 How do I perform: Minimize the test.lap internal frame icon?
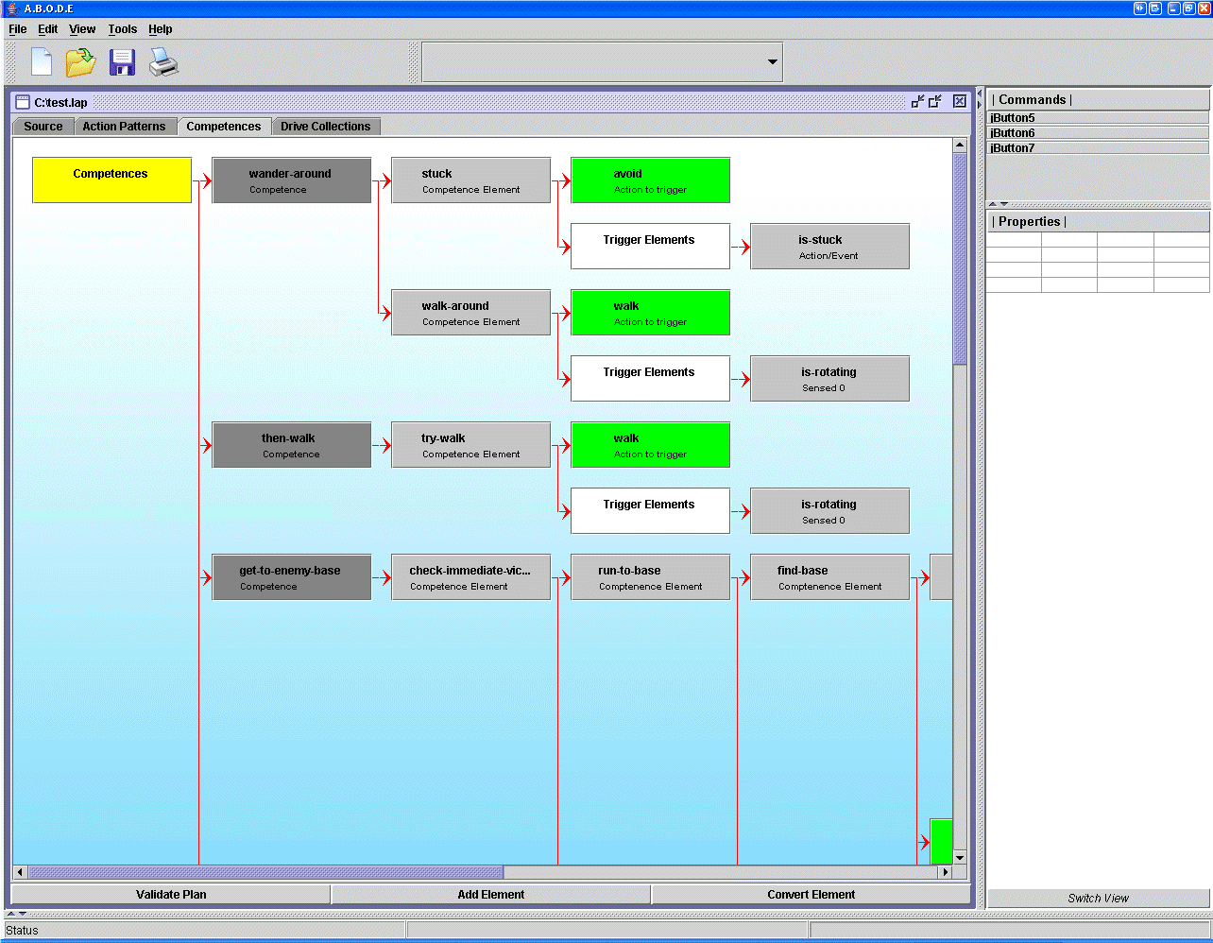click(x=917, y=102)
